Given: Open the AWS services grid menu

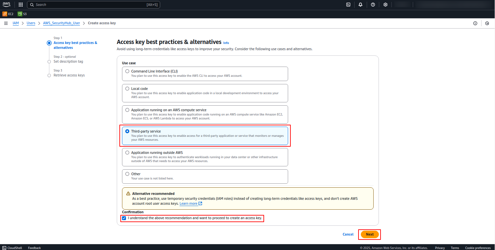Looking at the screenshot, I should 21,5.
